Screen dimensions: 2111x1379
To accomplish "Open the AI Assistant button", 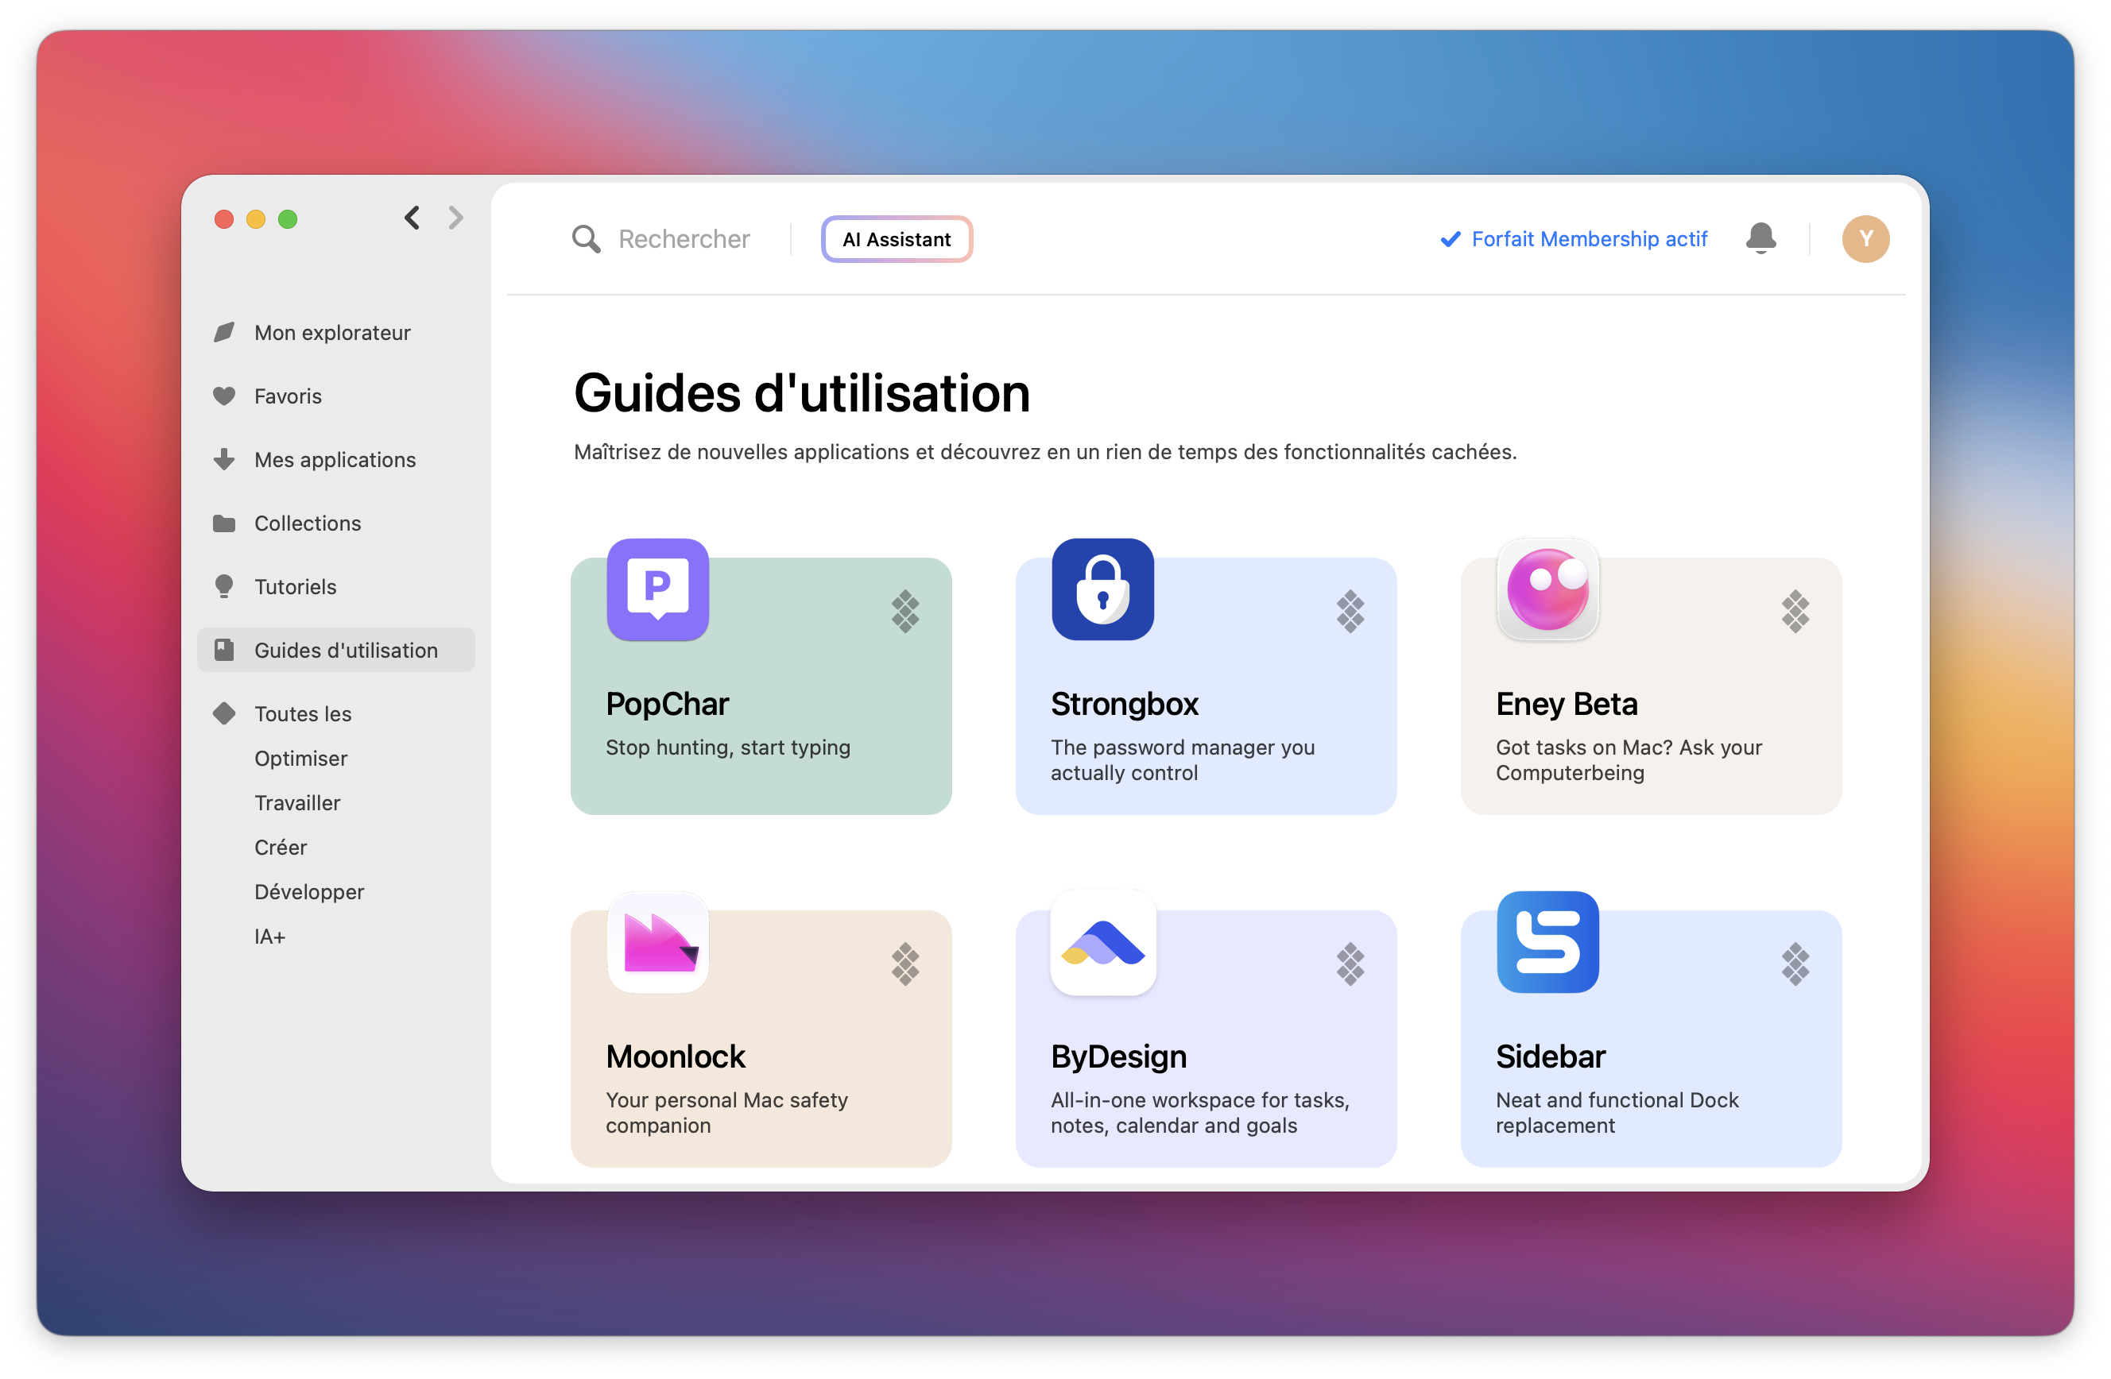I will click(x=897, y=239).
